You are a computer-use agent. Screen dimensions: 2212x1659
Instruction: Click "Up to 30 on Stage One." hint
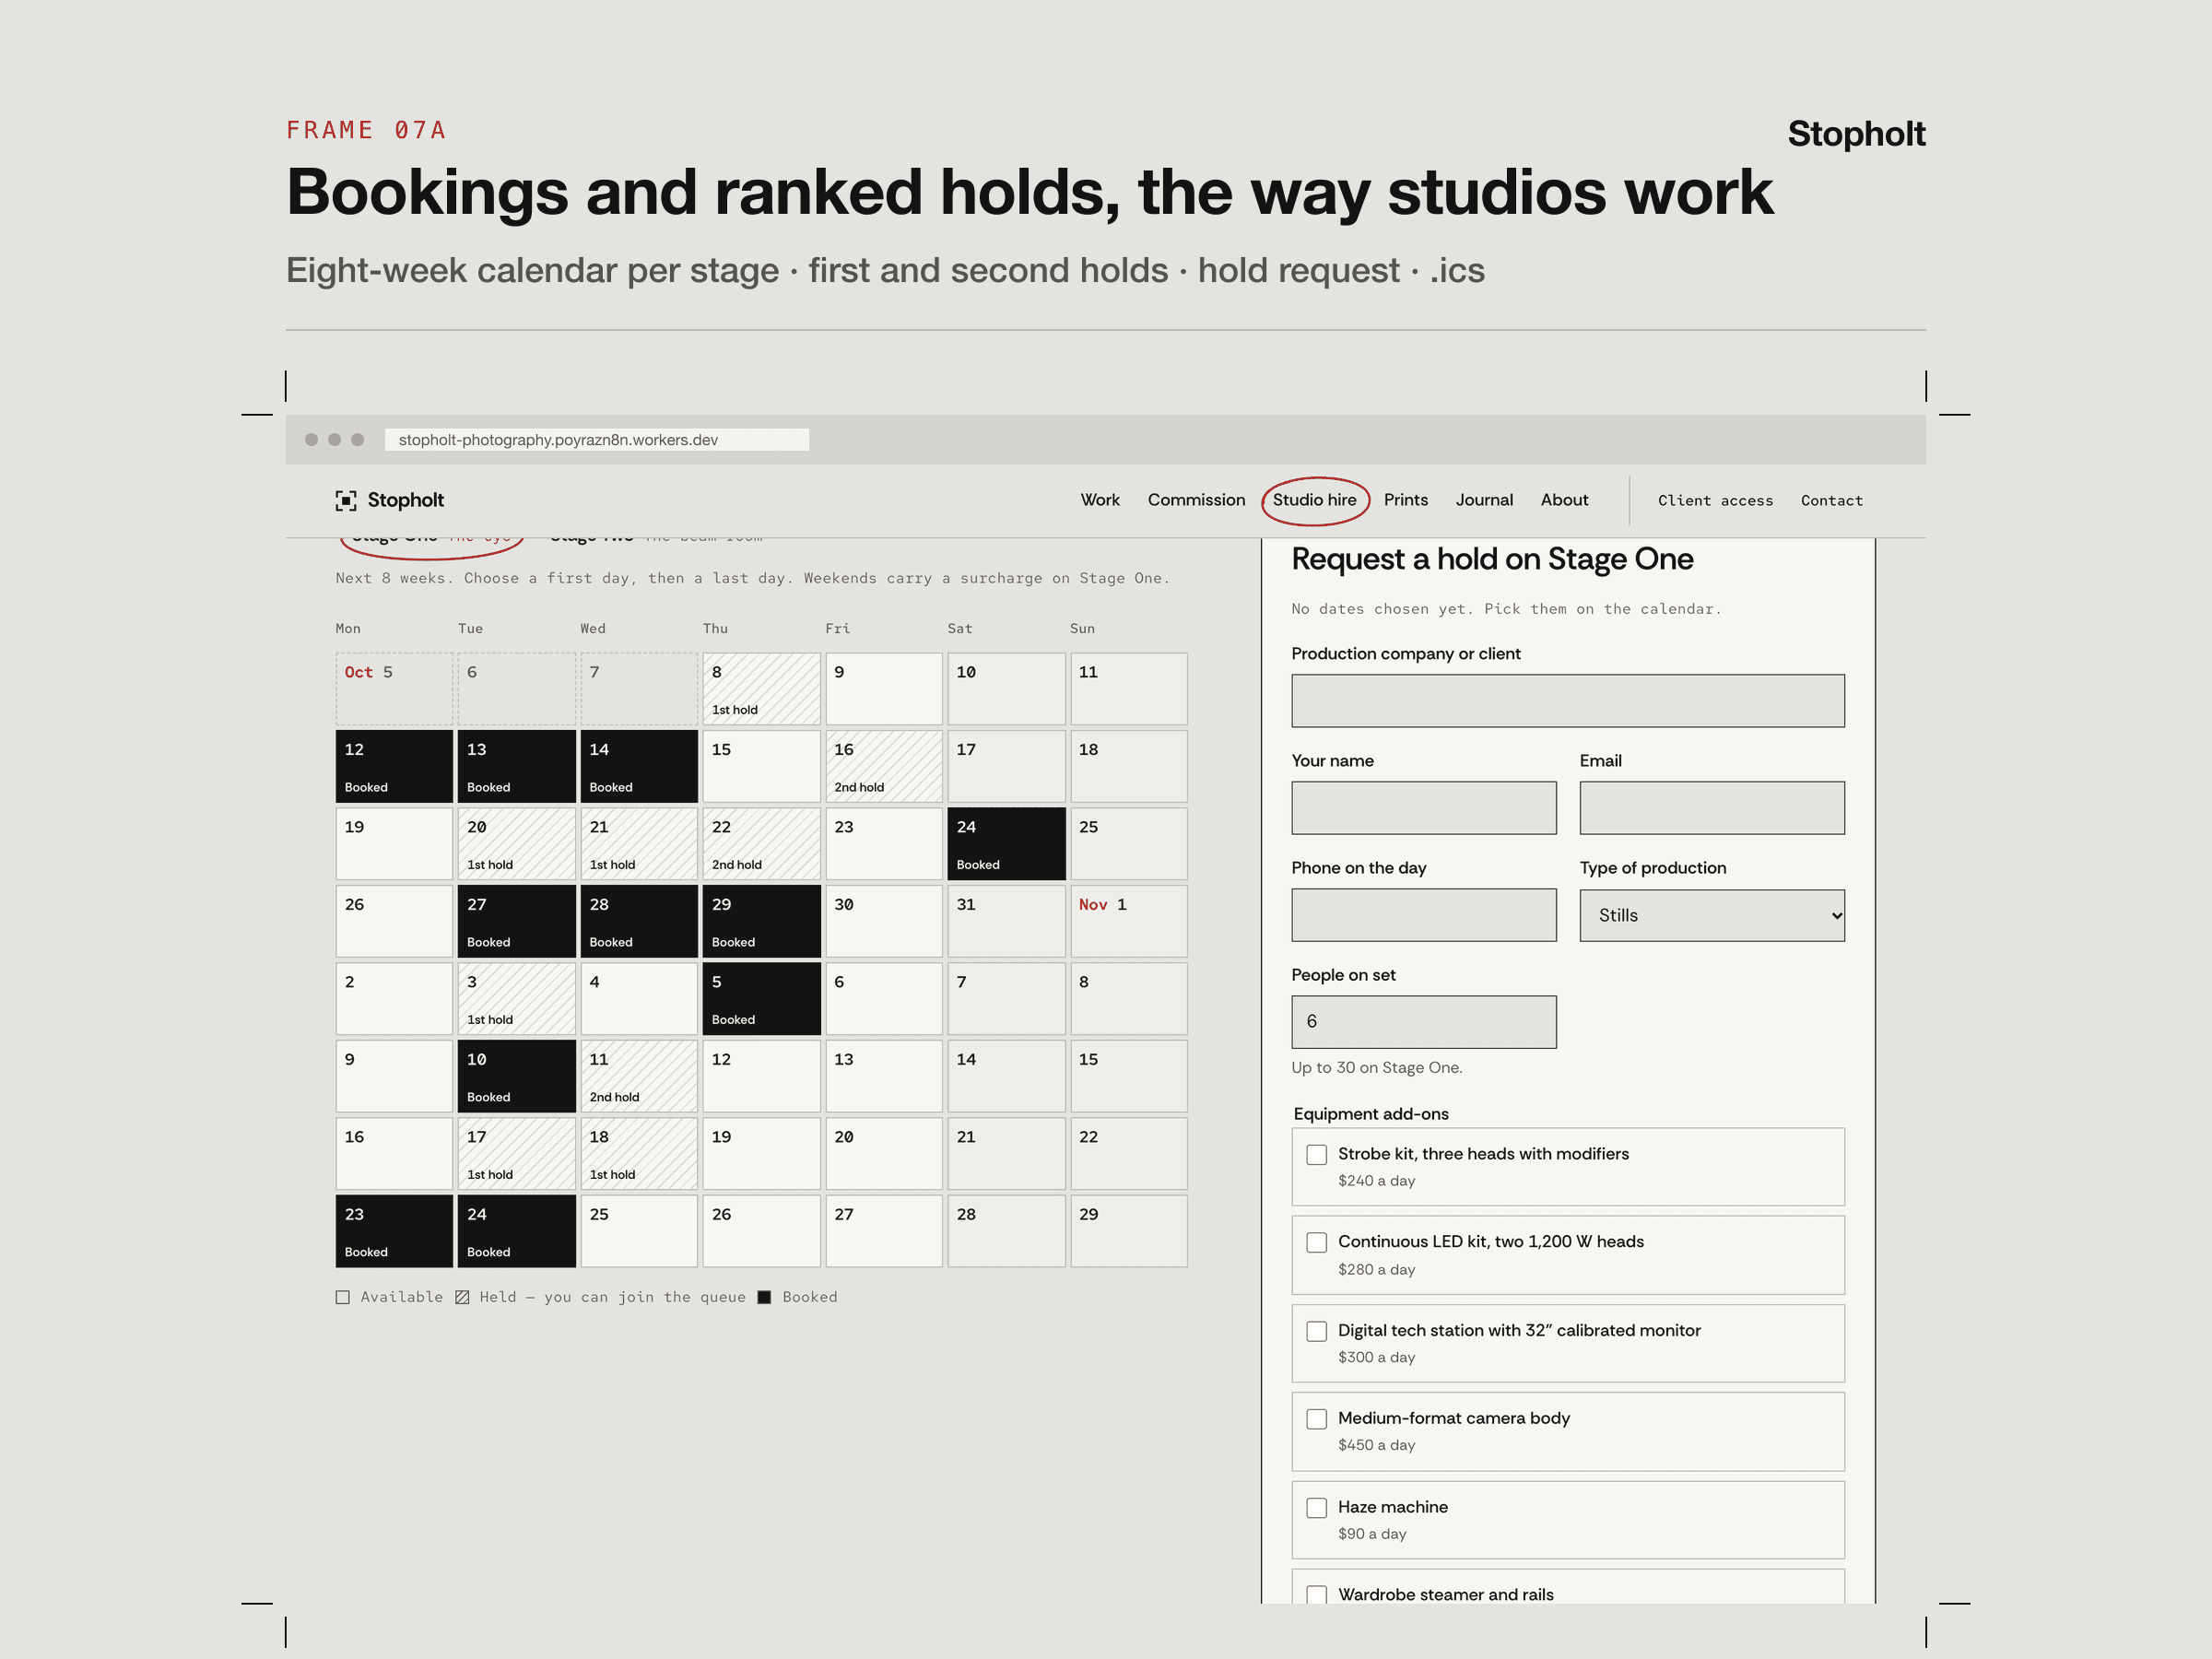tap(1376, 1068)
